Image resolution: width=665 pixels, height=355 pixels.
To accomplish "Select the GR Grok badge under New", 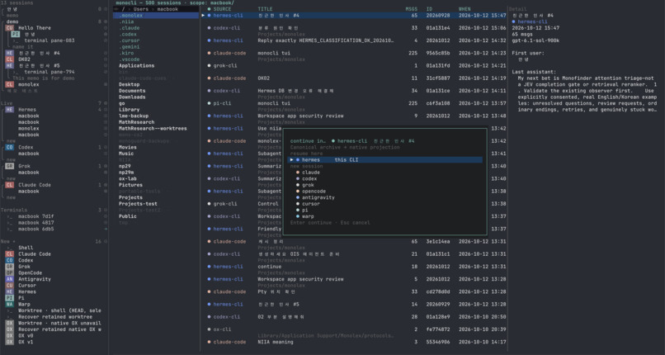I will (x=9, y=267).
